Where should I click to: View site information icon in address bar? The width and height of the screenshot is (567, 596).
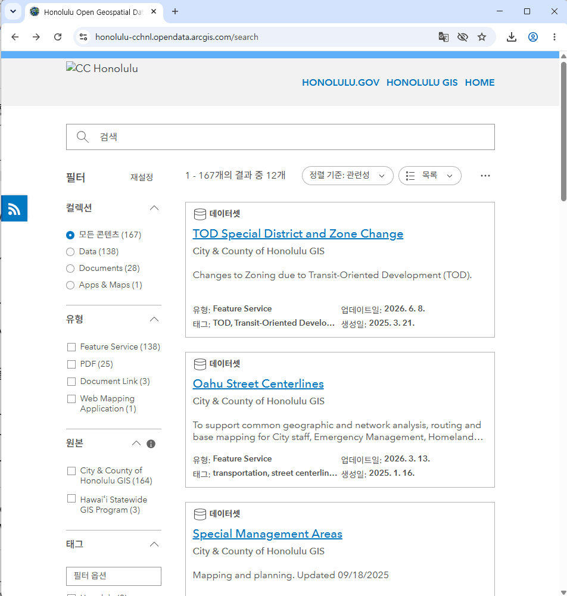83,37
